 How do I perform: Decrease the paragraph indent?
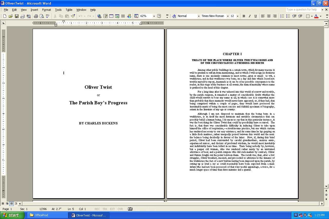294,16
